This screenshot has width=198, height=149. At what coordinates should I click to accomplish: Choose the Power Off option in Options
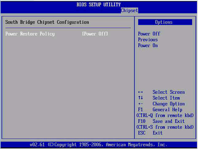click(149, 34)
